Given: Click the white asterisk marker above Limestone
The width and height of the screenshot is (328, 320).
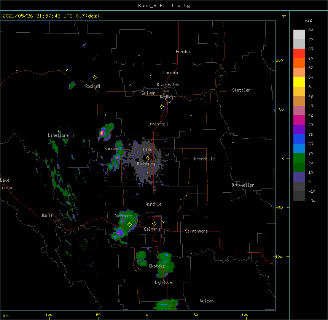Looking at the screenshot, I should pyautogui.click(x=59, y=131).
